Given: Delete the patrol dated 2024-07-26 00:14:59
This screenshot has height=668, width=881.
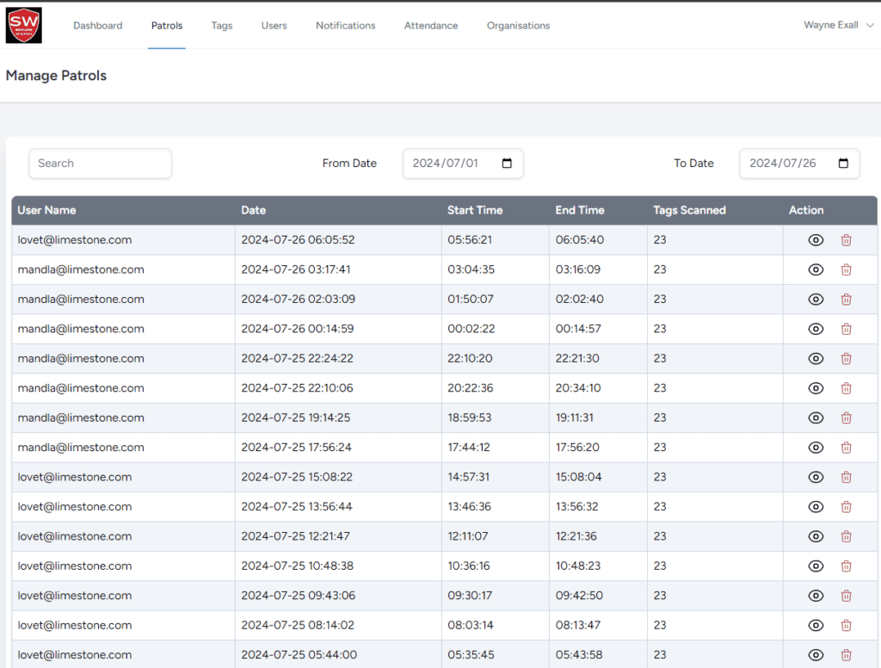Looking at the screenshot, I should point(846,329).
